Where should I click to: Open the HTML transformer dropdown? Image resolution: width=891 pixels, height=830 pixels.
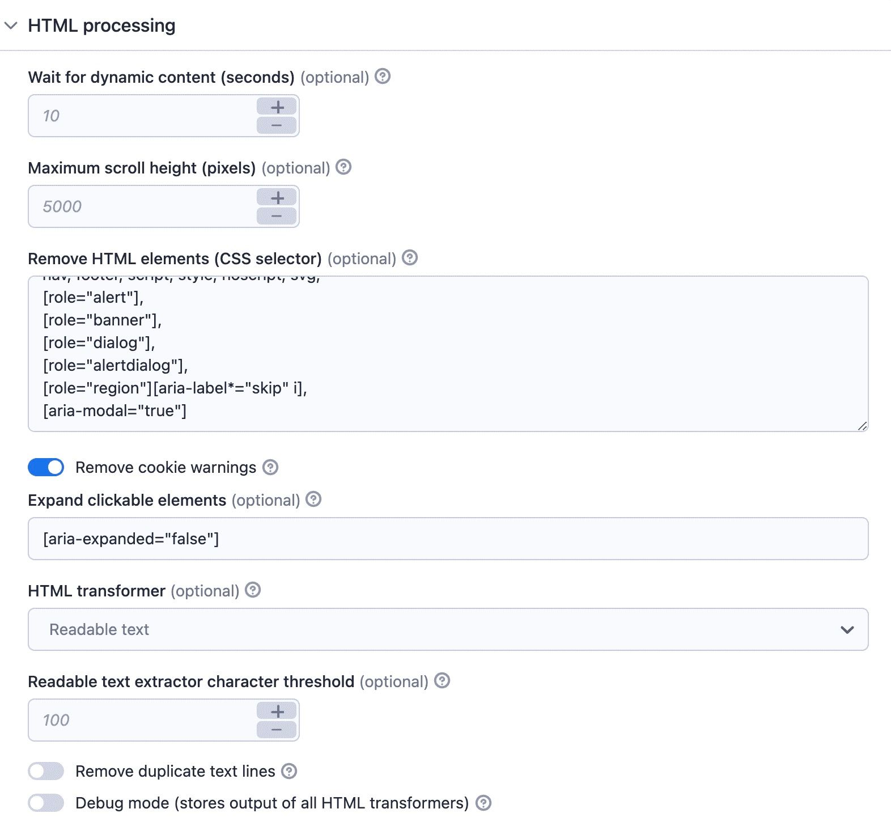(847, 629)
